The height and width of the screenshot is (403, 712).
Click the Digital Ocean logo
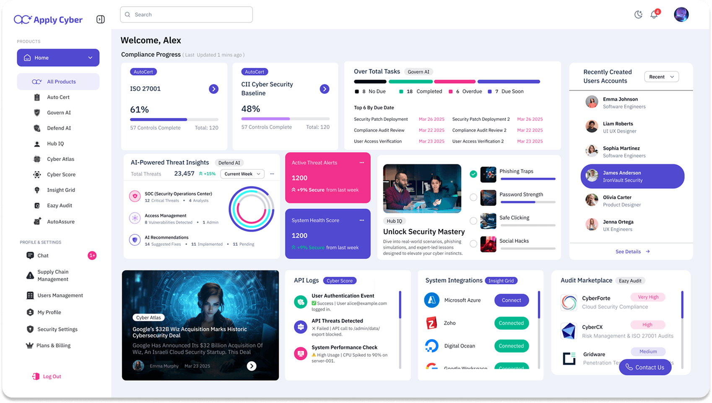[x=431, y=346]
